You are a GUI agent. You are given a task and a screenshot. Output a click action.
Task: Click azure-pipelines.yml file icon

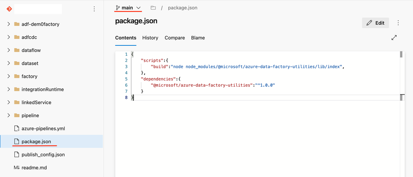pyautogui.click(x=17, y=129)
